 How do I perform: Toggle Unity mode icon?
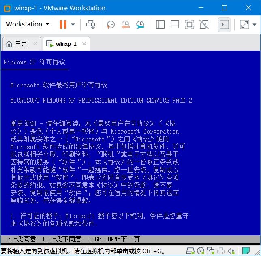204,25
